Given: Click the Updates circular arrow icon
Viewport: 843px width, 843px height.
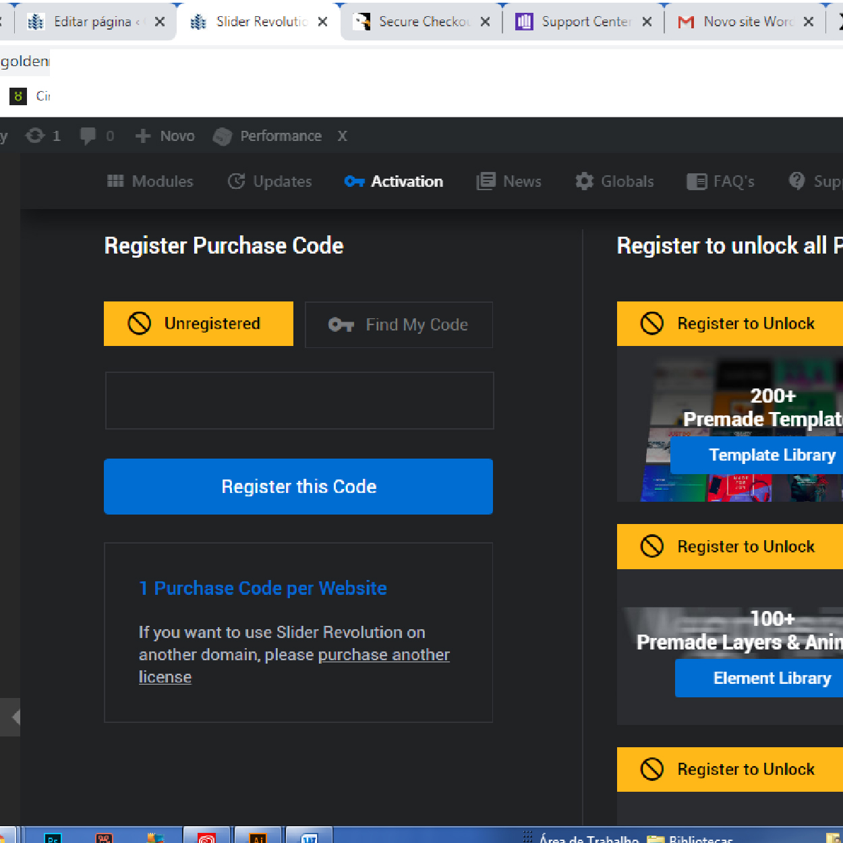Looking at the screenshot, I should pyautogui.click(x=236, y=181).
